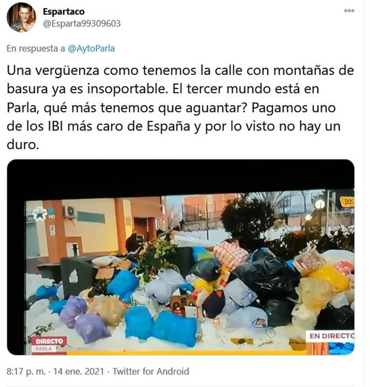Open Espartaco's profile avatar picture

click(21, 18)
